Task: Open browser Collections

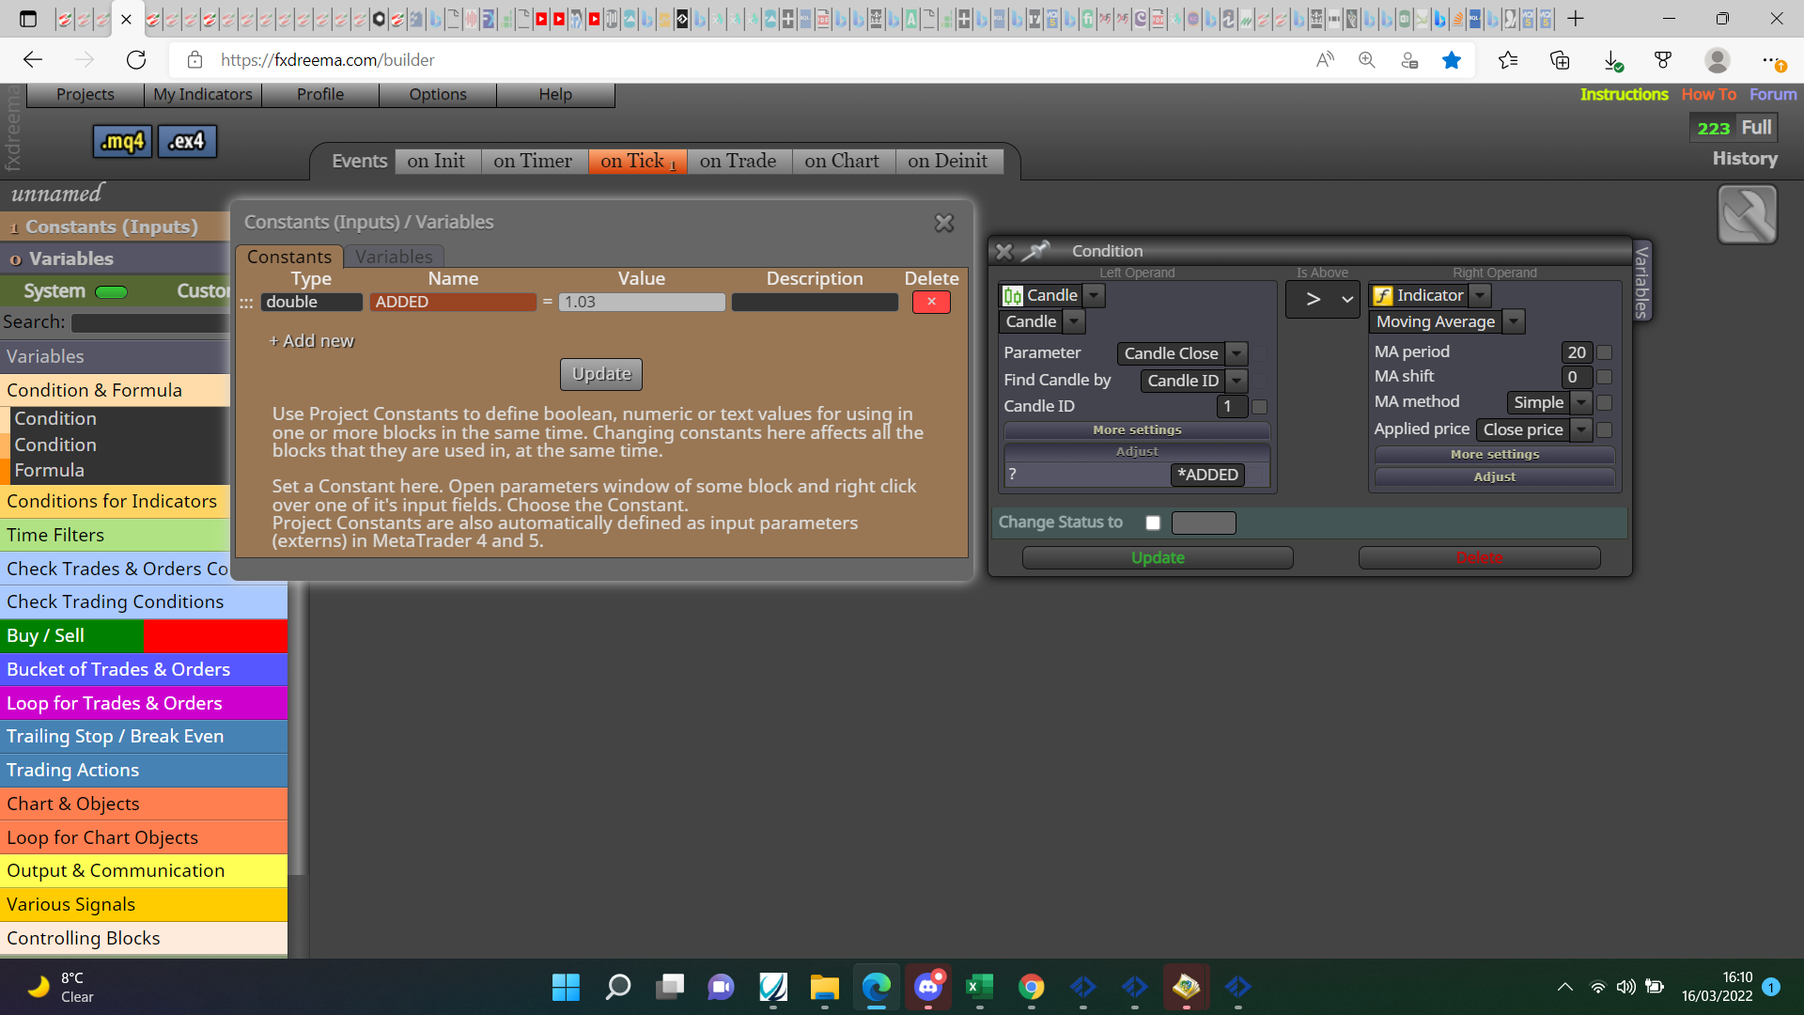Action: tap(1560, 60)
